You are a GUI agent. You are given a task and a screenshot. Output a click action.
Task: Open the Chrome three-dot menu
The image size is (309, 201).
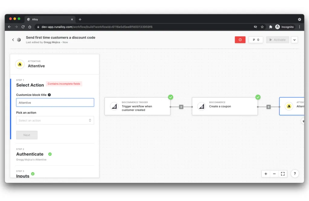(300, 27)
